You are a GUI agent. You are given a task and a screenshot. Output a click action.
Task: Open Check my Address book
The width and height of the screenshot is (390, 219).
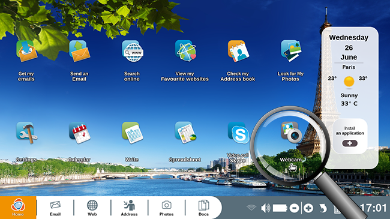[x=238, y=51]
